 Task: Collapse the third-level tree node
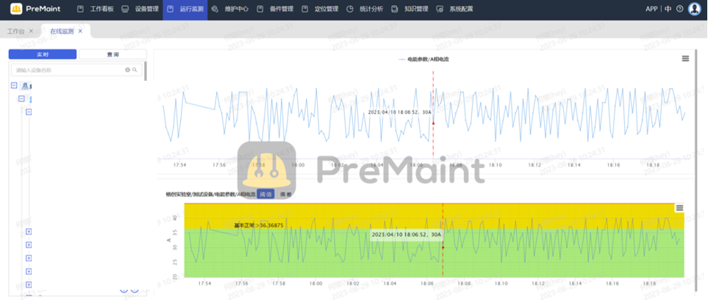point(29,112)
